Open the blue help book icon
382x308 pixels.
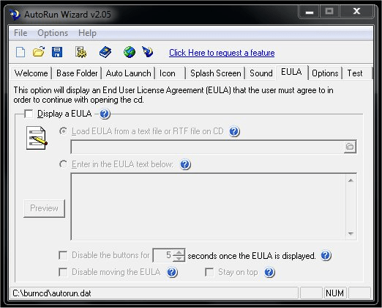[105, 52]
